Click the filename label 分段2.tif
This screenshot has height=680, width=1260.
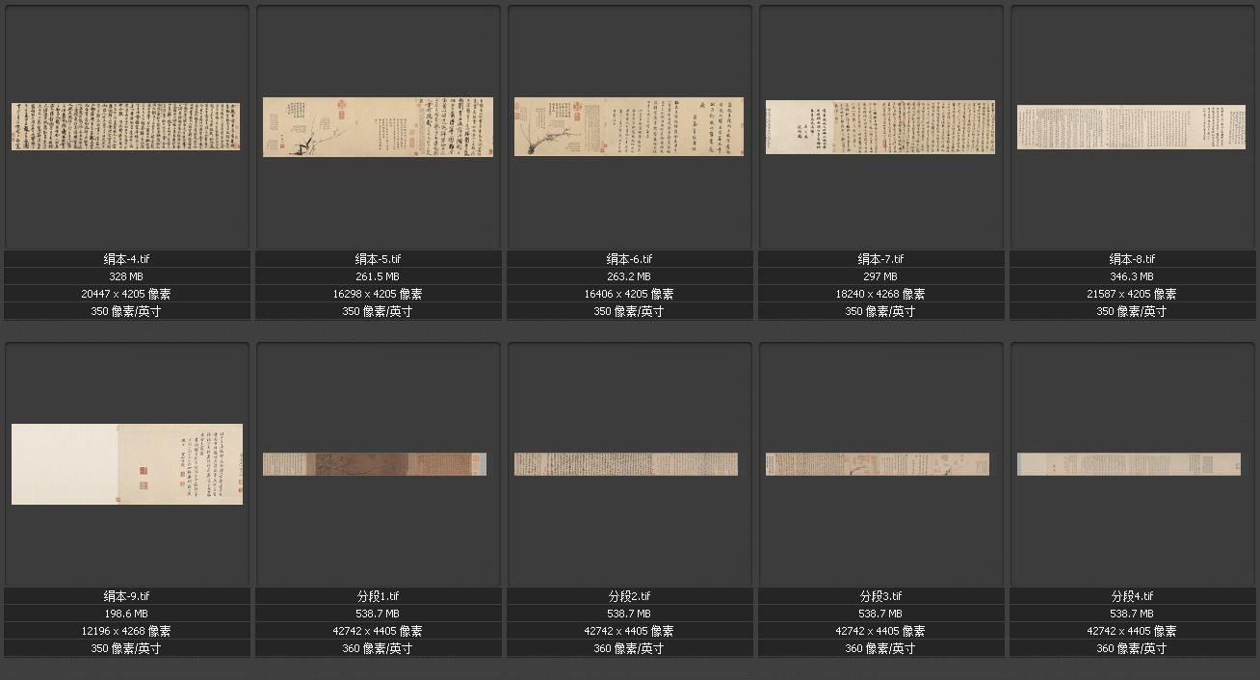point(629,596)
